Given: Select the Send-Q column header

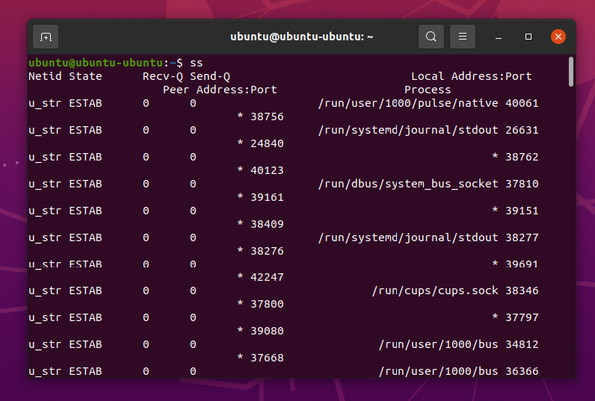Looking at the screenshot, I should coord(210,77).
